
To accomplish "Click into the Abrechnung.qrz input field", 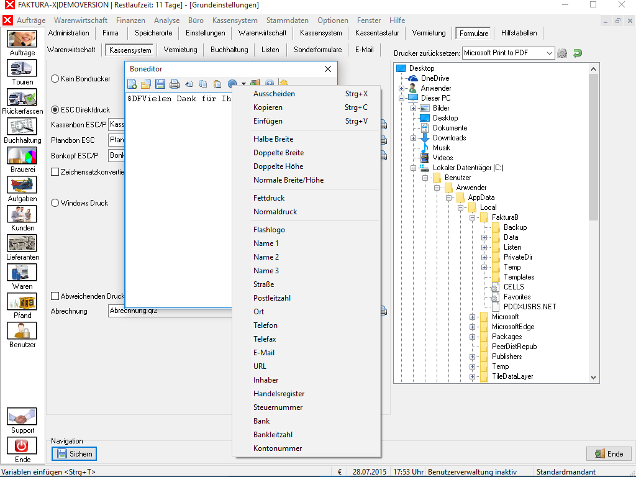I will (x=170, y=312).
